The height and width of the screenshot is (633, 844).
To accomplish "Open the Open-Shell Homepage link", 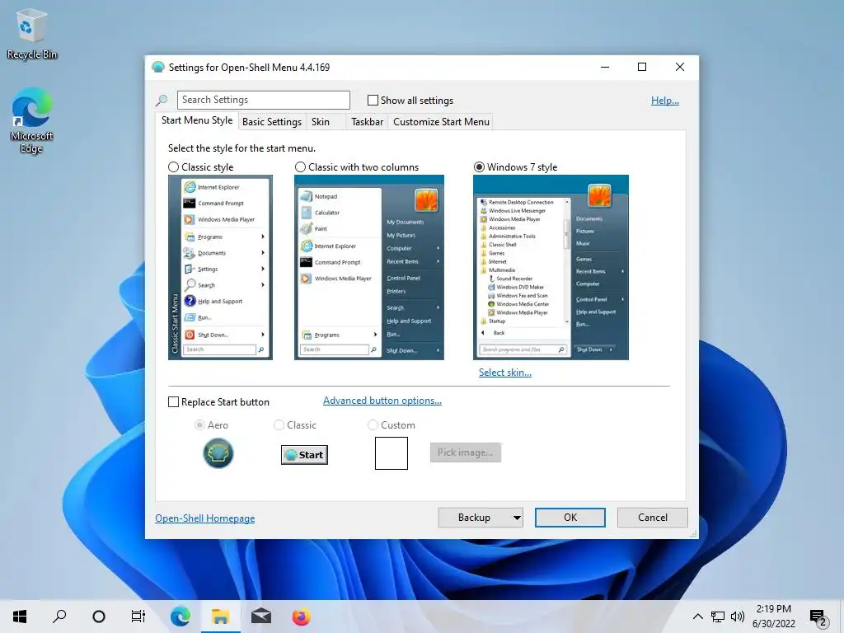I will [205, 518].
